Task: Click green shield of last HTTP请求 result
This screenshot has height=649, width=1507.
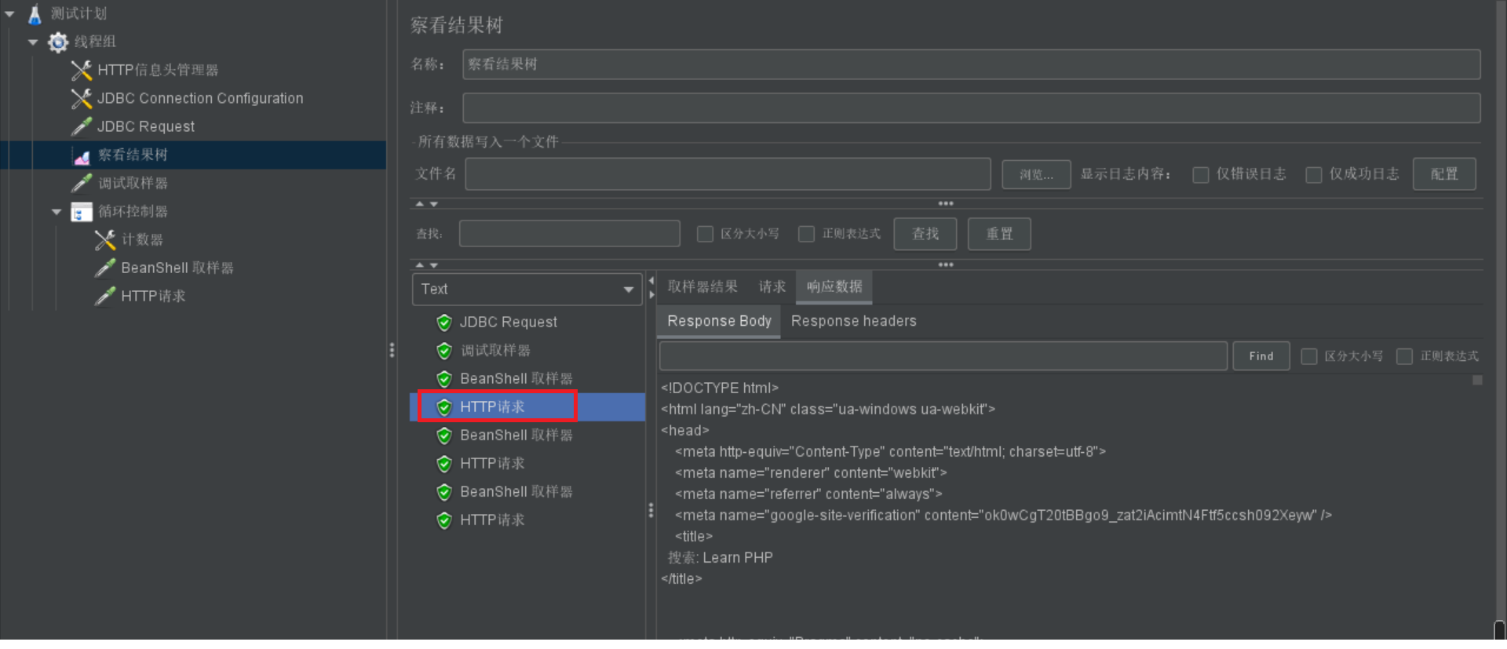Action: pyautogui.click(x=444, y=520)
